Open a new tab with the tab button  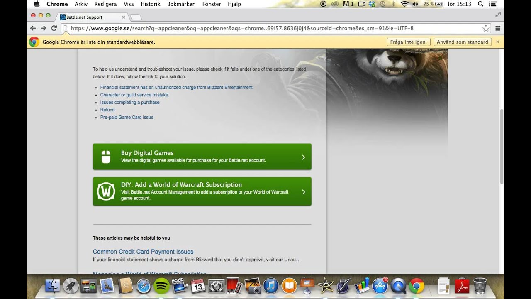click(136, 17)
